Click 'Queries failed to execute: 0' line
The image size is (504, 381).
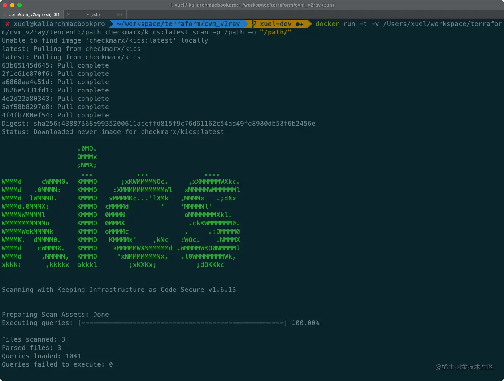(x=57, y=364)
